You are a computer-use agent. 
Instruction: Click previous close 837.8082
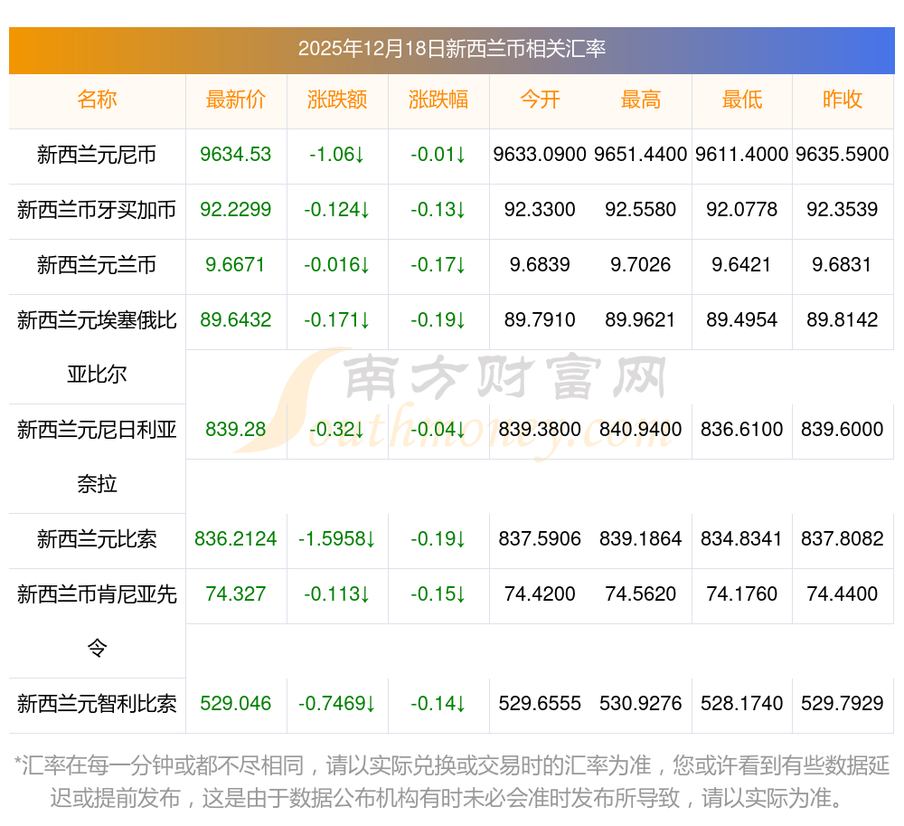pos(843,538)
